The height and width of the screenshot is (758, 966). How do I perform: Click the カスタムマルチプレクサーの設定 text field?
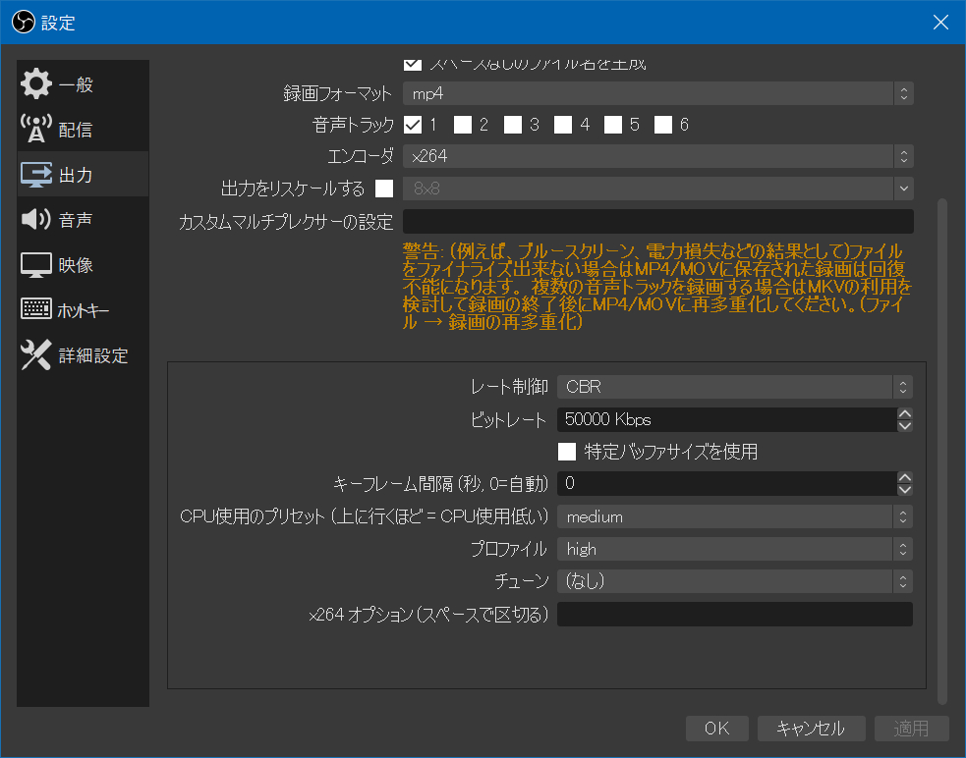click(658, 221)
